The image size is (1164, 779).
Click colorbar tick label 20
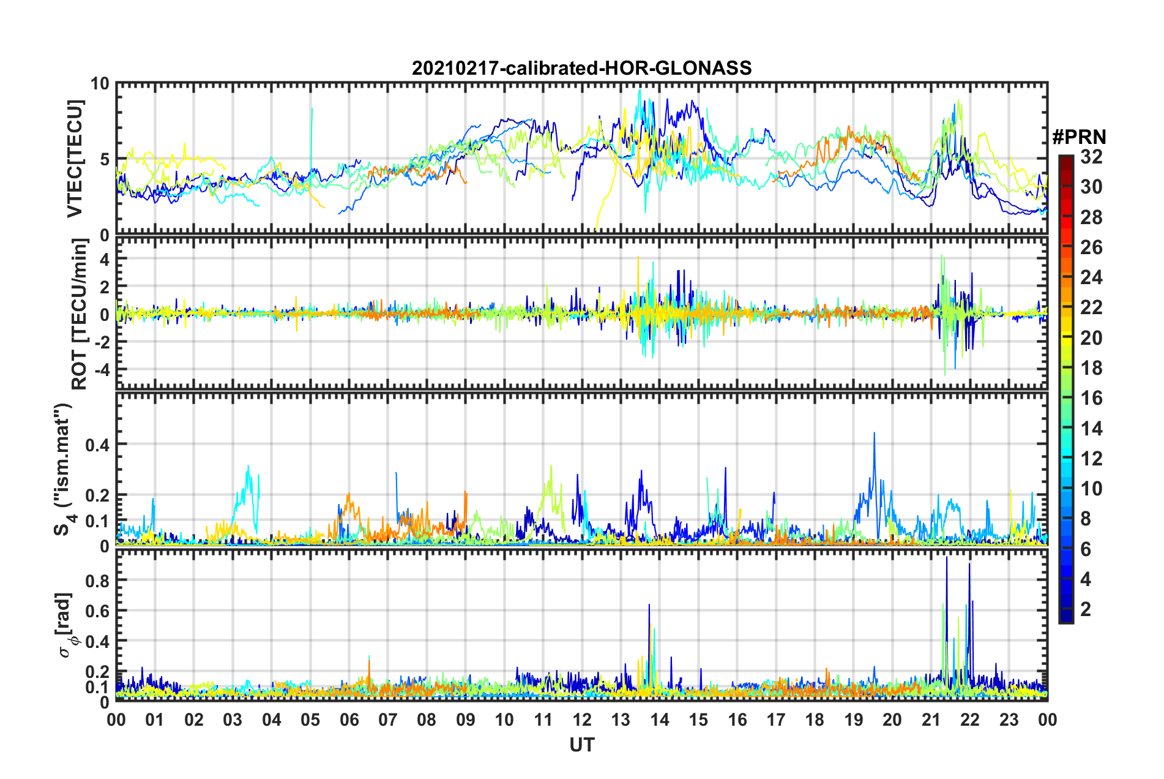pyautogui.click(x=1091, y=337)
